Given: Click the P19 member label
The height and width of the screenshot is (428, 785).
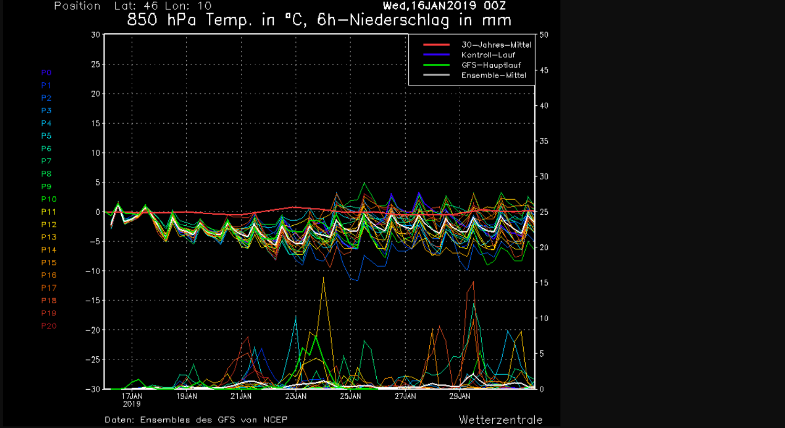Looking at the screenshot, I should click(49, 313).
